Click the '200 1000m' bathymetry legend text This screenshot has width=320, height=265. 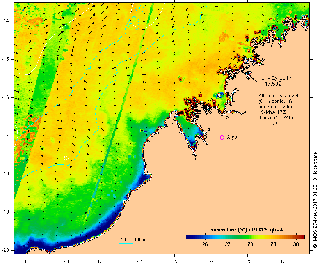coord(132,240)
